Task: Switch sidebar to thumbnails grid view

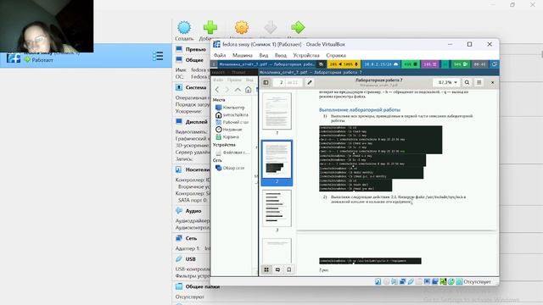Action: (266, 269)
